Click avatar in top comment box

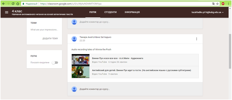(74, 22)
